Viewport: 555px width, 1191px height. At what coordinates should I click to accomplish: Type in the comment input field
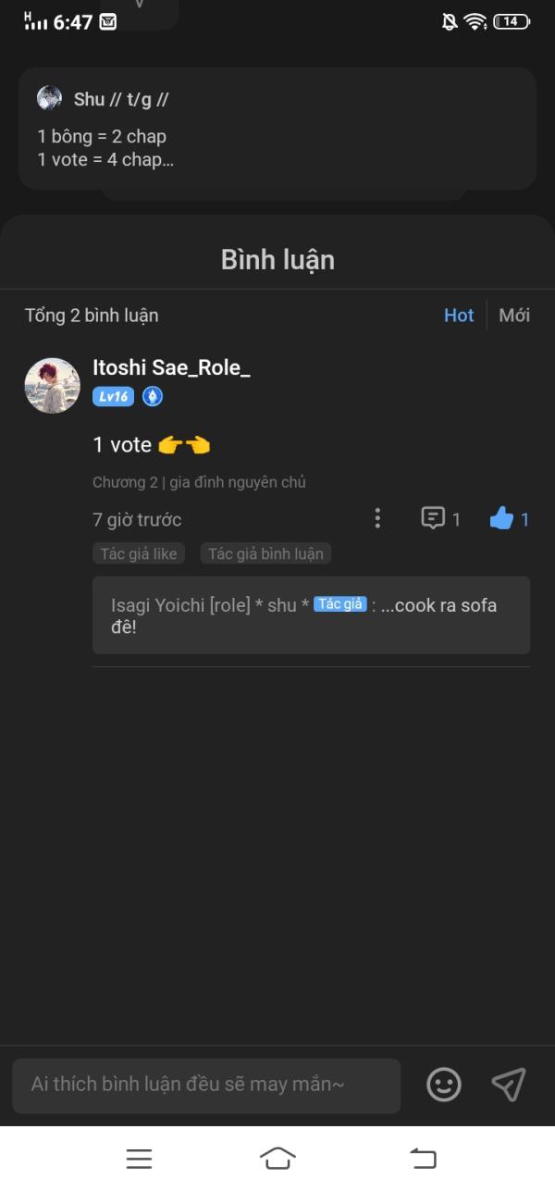[206, 1085]
